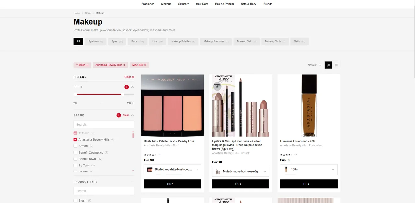Open Hair Care in top navigation
The width and height of the screenshot is (415, 203).
click(x=202, y=4)
